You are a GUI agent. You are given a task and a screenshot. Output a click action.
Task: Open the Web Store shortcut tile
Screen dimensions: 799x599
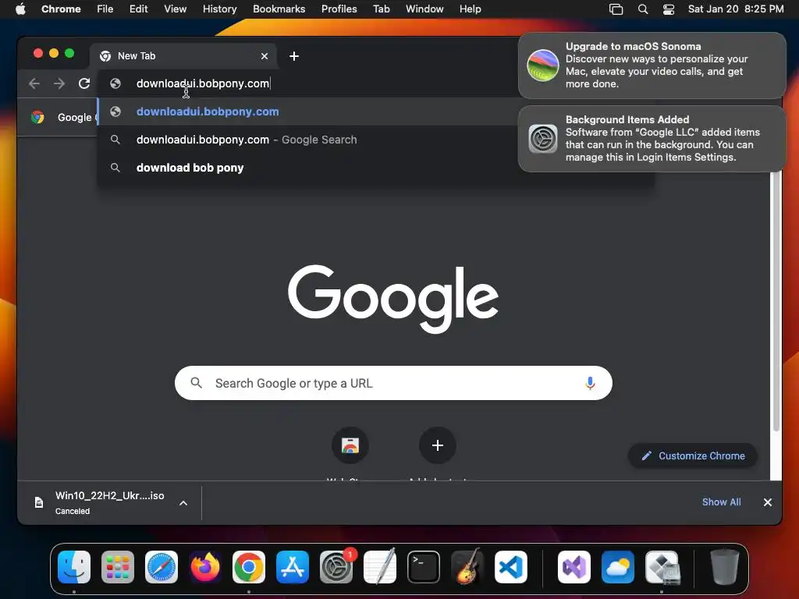(350, 445)
